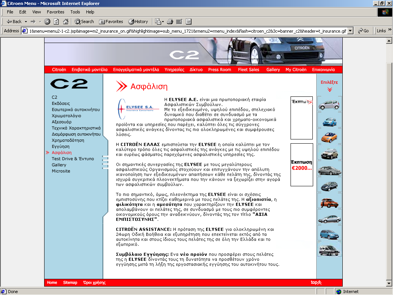Image resolution: width=393 pixels, height=295 pixels.
Task: Select Αξεσουάρ in the sidebar
Action: (62, 122)
